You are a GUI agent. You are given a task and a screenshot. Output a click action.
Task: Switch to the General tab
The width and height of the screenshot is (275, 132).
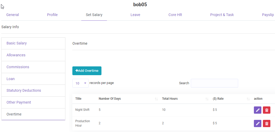tap(13, 15)
